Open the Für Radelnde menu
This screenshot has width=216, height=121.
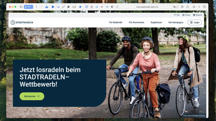[x=115, y=22]
